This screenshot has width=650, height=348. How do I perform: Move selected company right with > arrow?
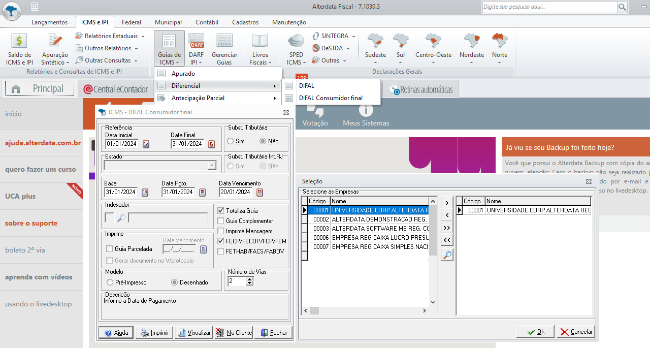(x=447, y=203)
